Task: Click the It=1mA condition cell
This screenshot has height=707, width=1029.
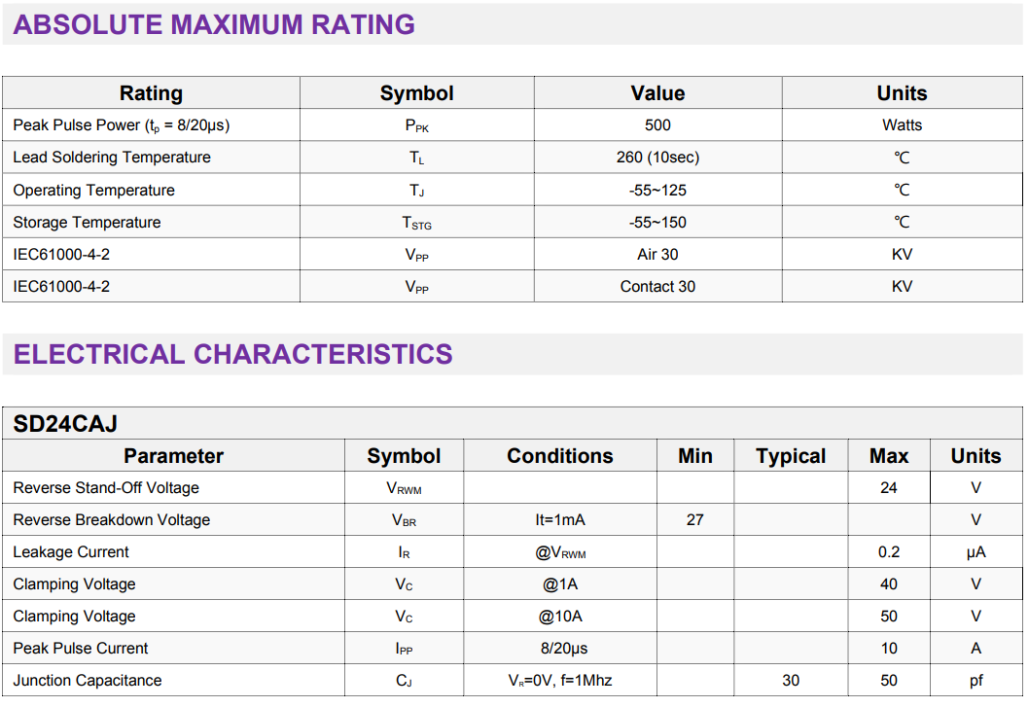Action: point(560,520)
